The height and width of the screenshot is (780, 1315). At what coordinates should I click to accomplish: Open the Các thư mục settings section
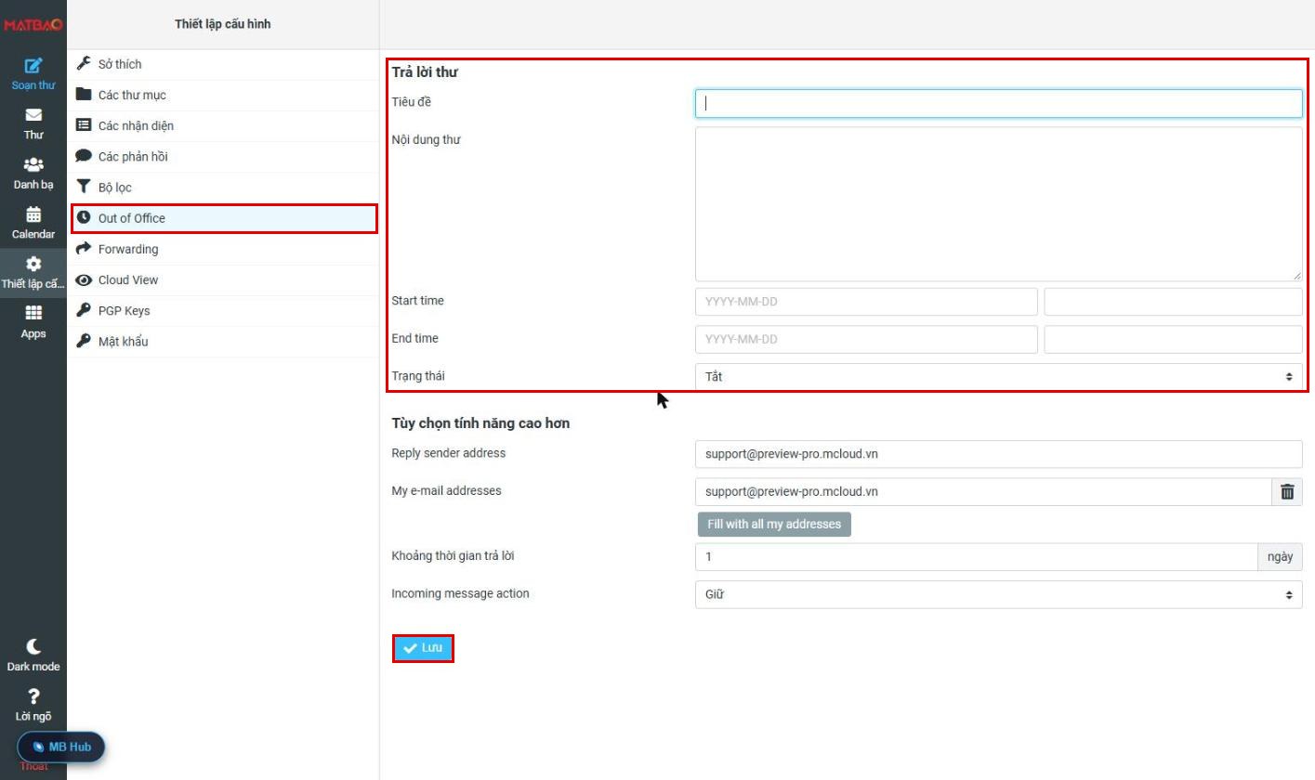pyautogui.click(x=224, y=95)
